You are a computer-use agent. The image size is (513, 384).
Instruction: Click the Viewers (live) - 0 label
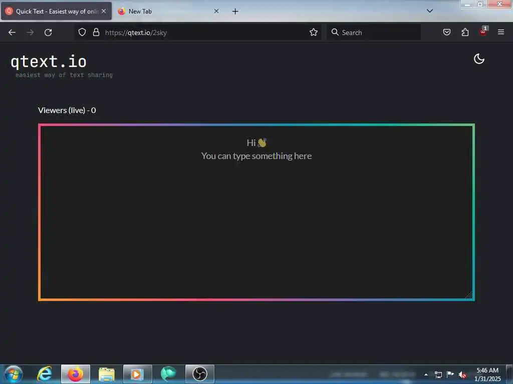coord(67,110)
